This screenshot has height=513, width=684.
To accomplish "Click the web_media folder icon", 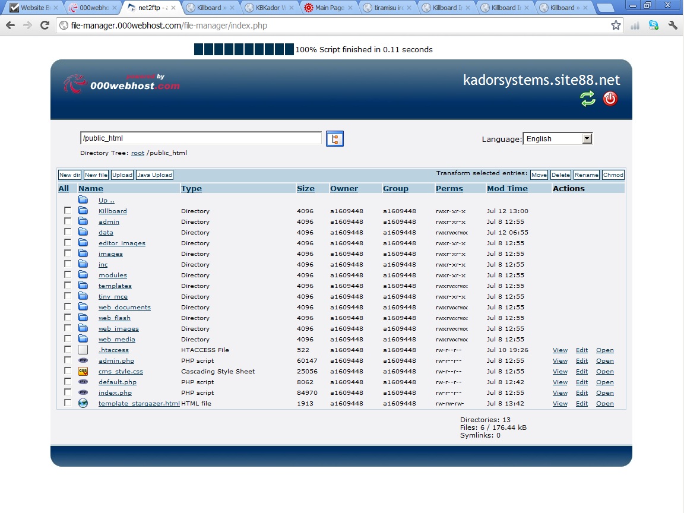I will point(83,339).
